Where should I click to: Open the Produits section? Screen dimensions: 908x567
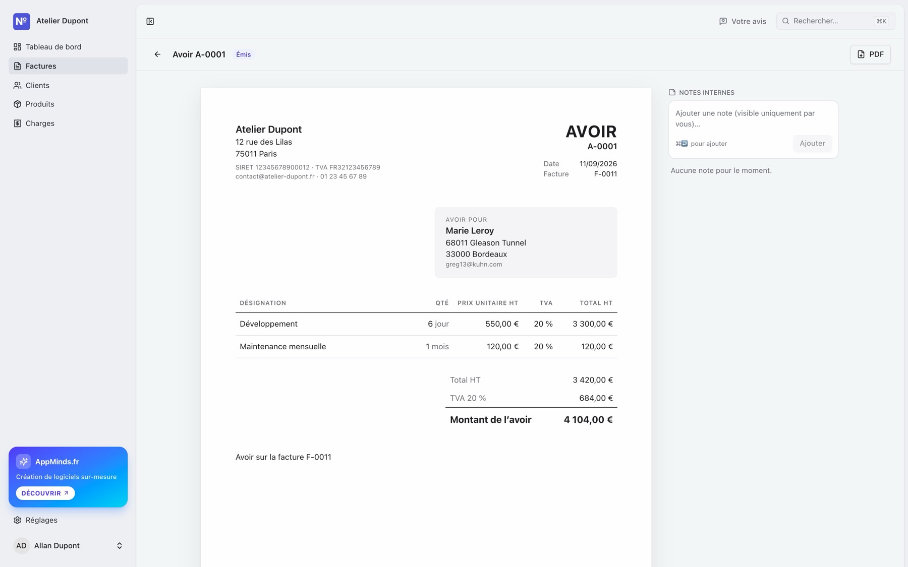68,104
